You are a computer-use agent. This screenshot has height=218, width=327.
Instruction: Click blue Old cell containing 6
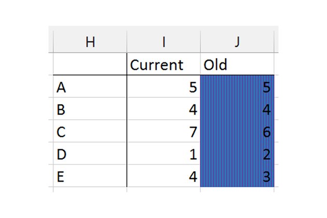(x=237, y=131)
